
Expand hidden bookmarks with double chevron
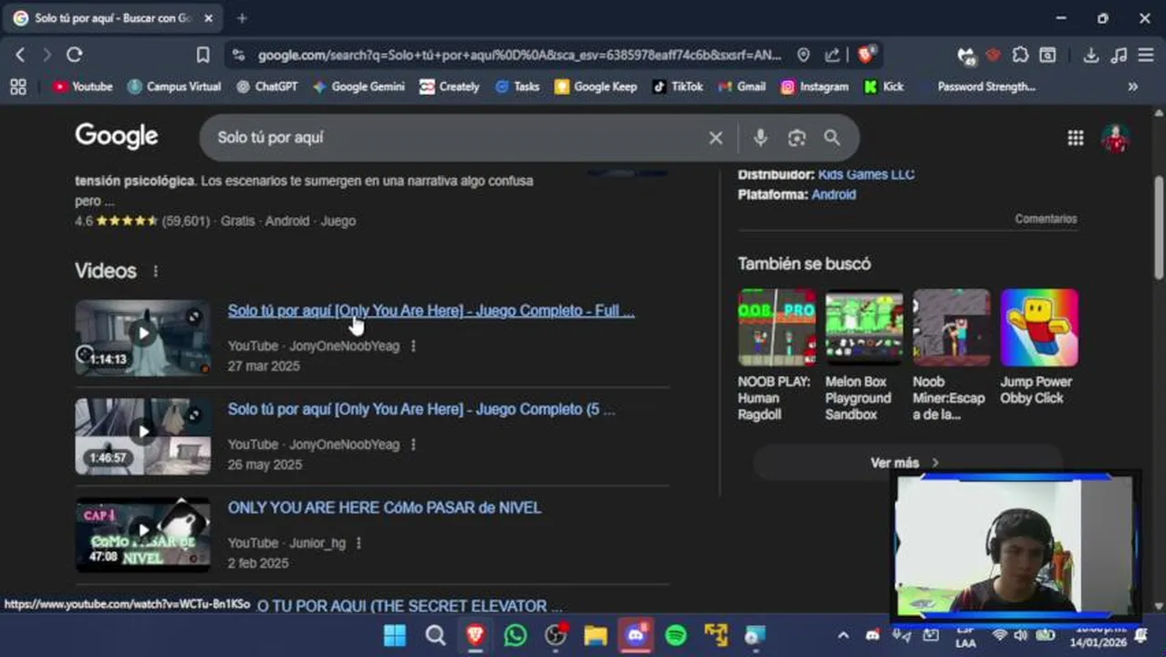[1133, 87]
